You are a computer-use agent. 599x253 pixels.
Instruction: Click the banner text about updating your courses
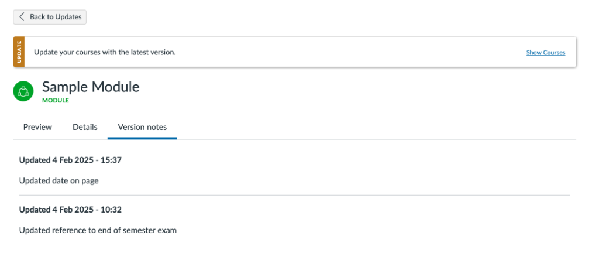click(x=105, y=52)
